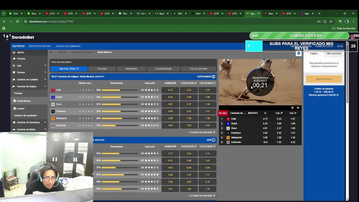
Task: Click the flag icon beside London
Action: coord(15,109)
